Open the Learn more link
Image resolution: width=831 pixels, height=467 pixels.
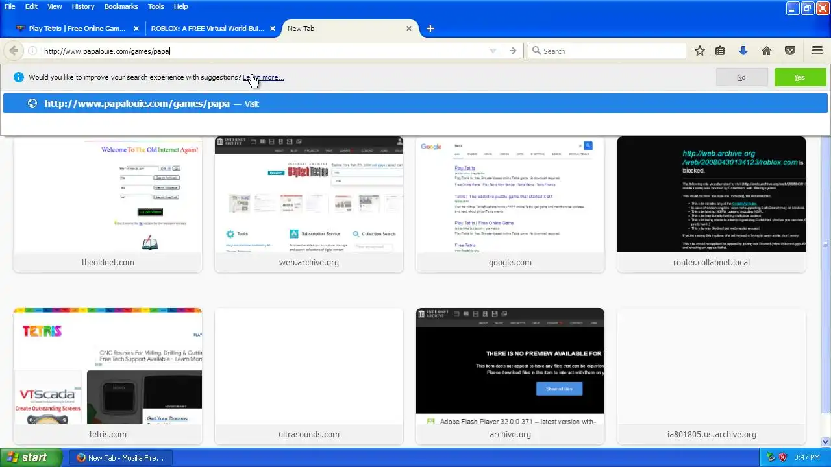coord(264,77)
